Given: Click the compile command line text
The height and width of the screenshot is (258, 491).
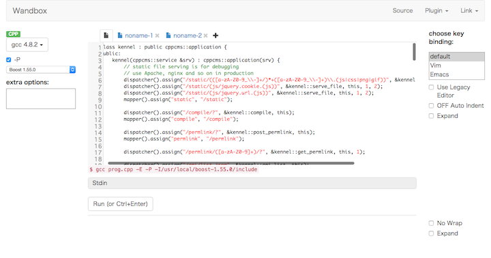Looking at the screenshot, I should point(173,169).
